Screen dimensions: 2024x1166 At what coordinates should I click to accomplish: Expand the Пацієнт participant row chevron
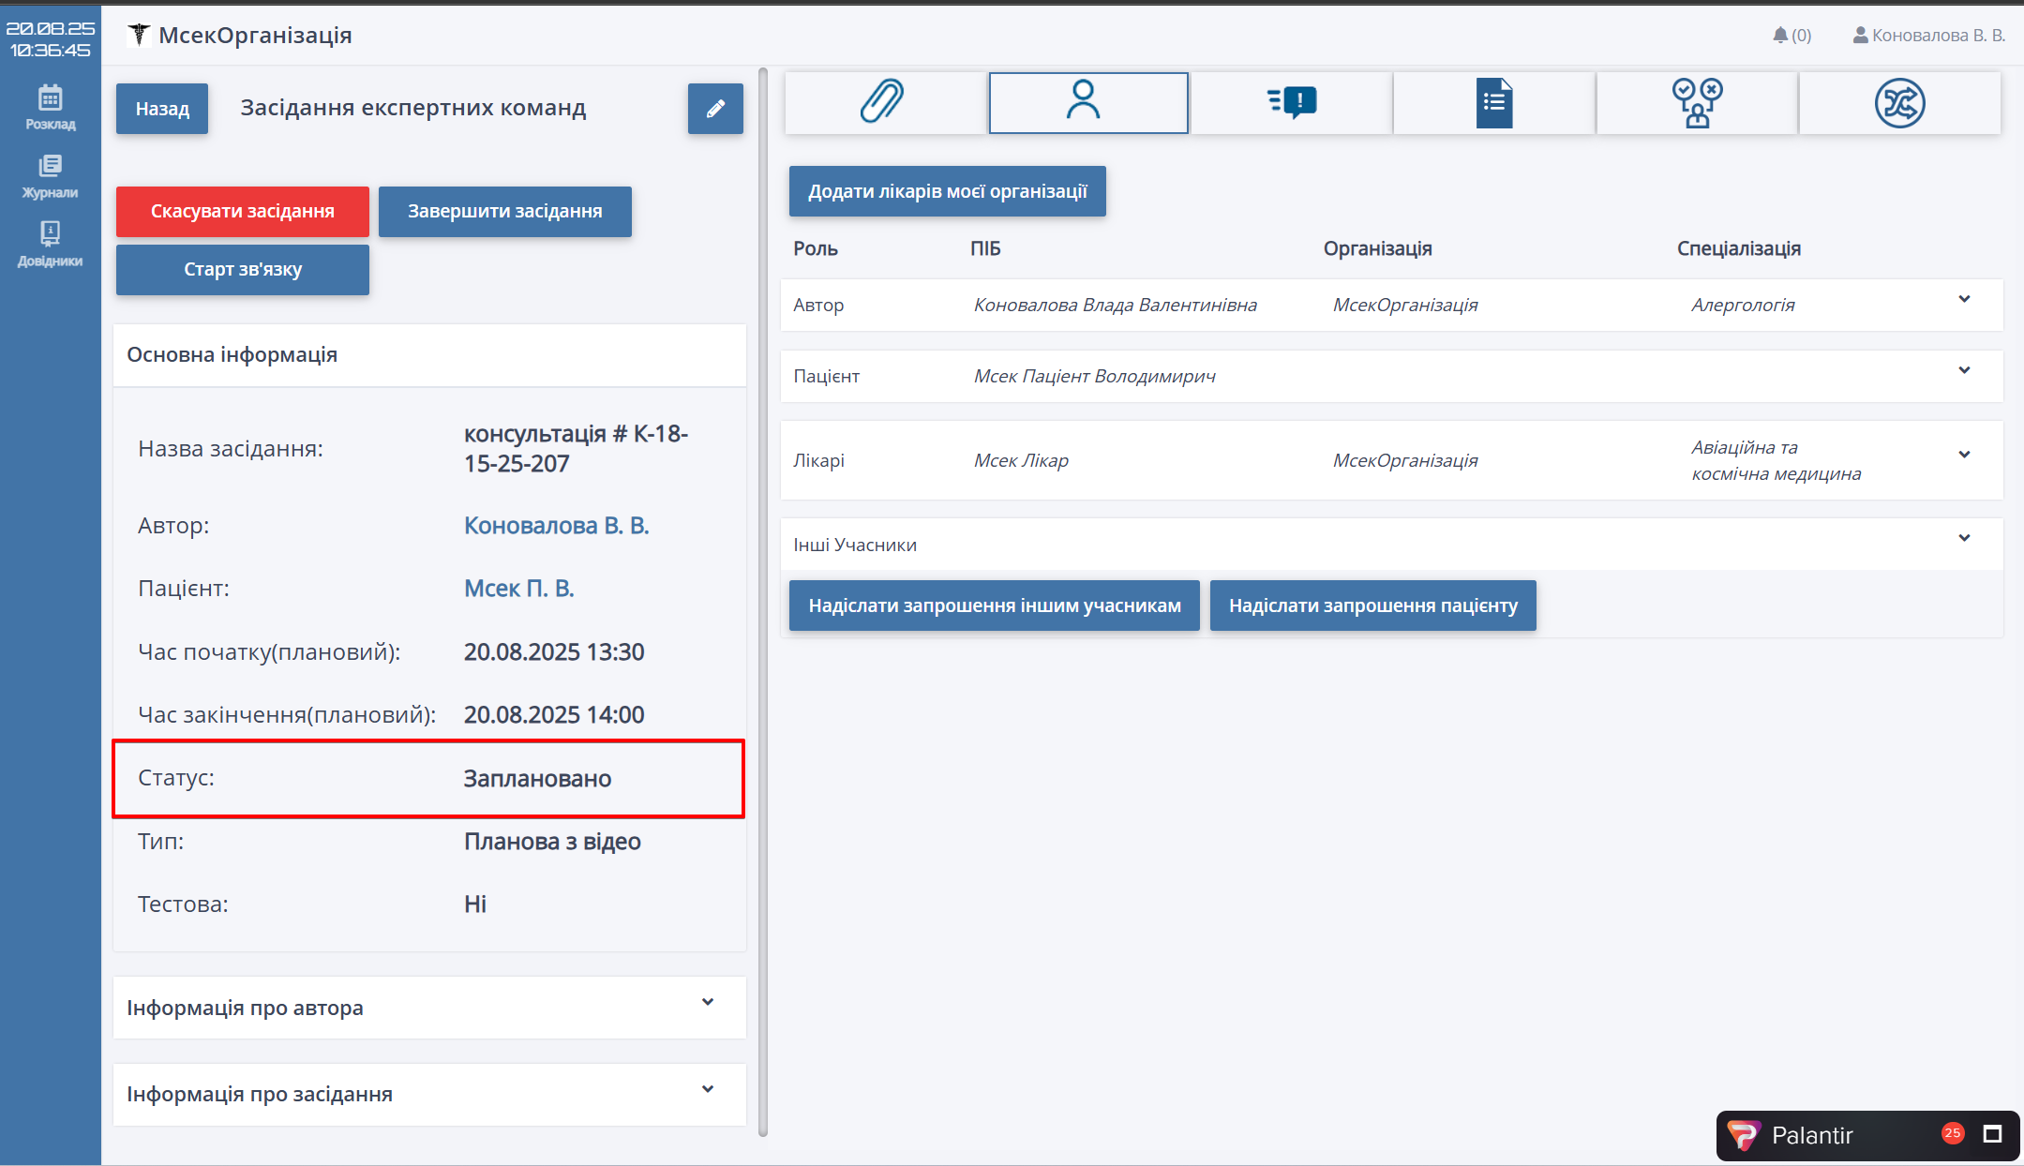coord(1964,371)
